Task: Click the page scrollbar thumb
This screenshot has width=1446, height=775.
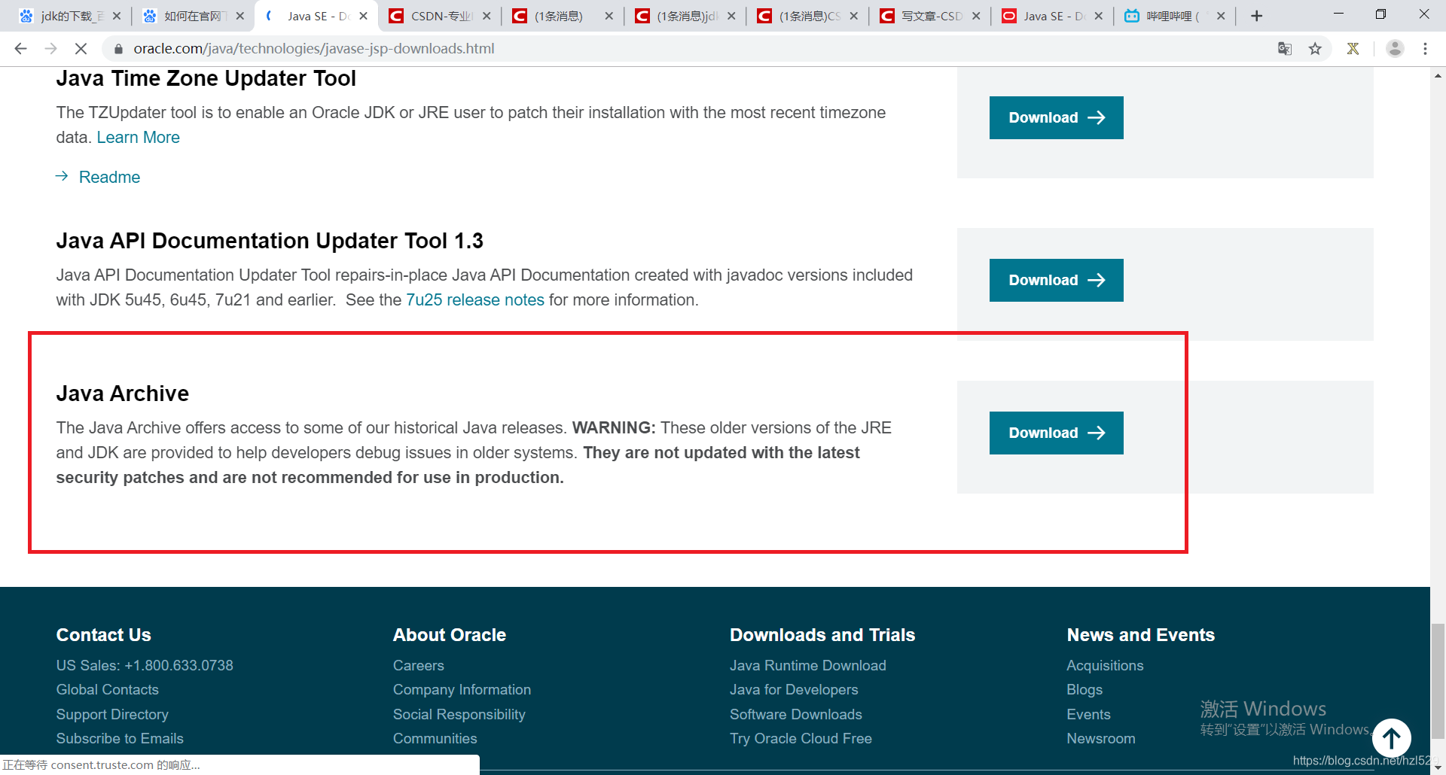Action: pyautogui.click(x=1438, y=681)
